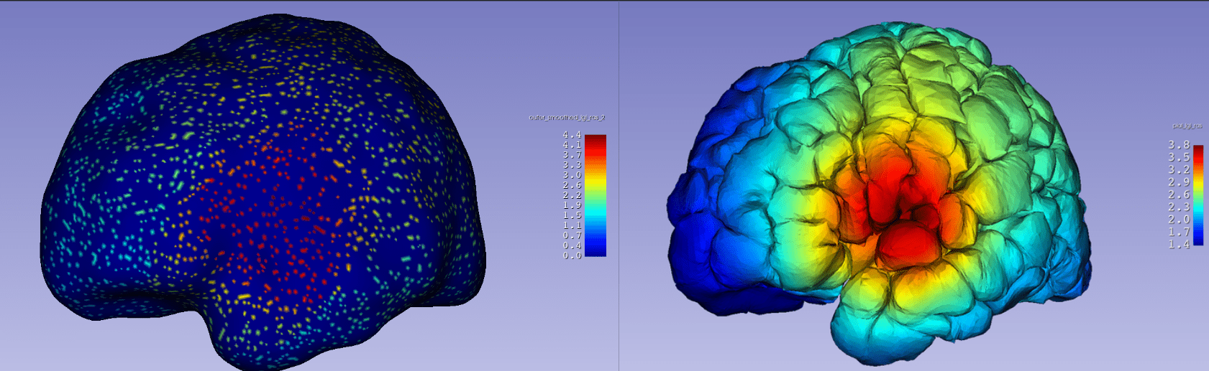This screenshot has width=1209, height=371.
Task: Select the 4.4 label on left legend
Action: [572, 135]
